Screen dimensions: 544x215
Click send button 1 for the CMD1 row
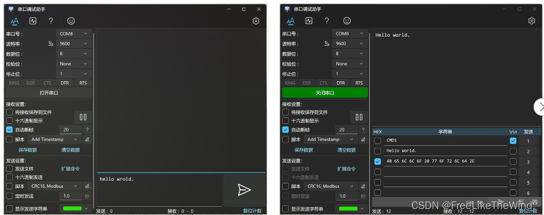[x=529, y=141]
